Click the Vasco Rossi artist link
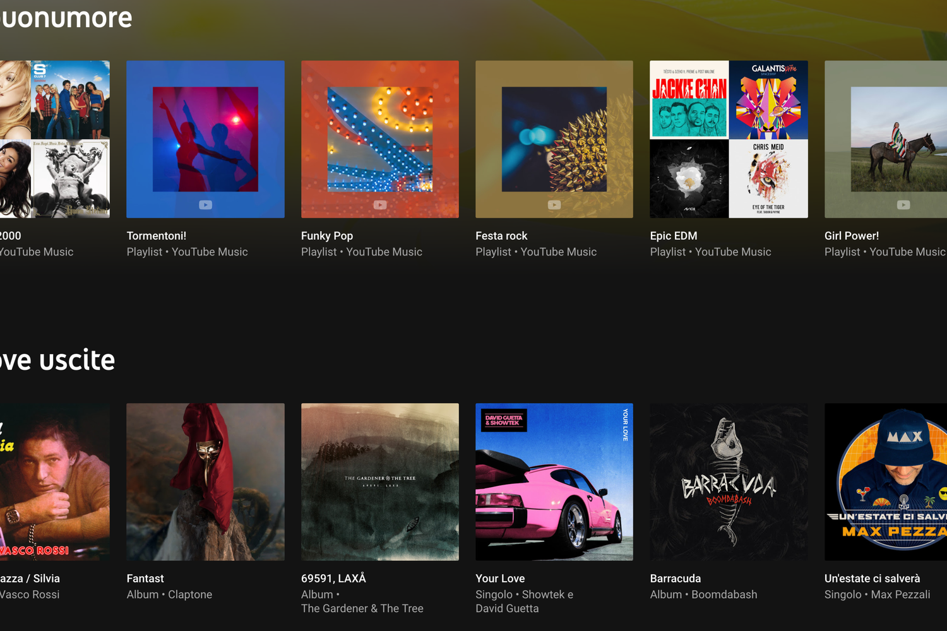This screenshot has height=631, width=947. tap(29, 594)
